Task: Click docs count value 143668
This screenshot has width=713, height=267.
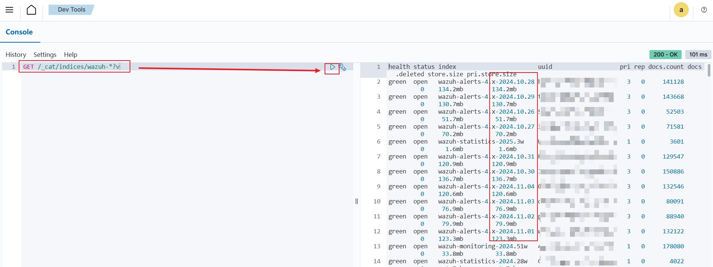Action: [x=673, y=96]
